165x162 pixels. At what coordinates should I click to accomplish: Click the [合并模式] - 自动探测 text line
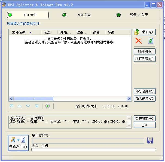[x=26, y=118]
